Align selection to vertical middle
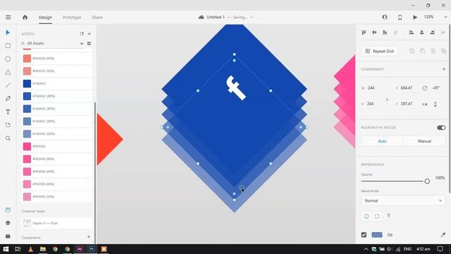 (x=374, y=32)
